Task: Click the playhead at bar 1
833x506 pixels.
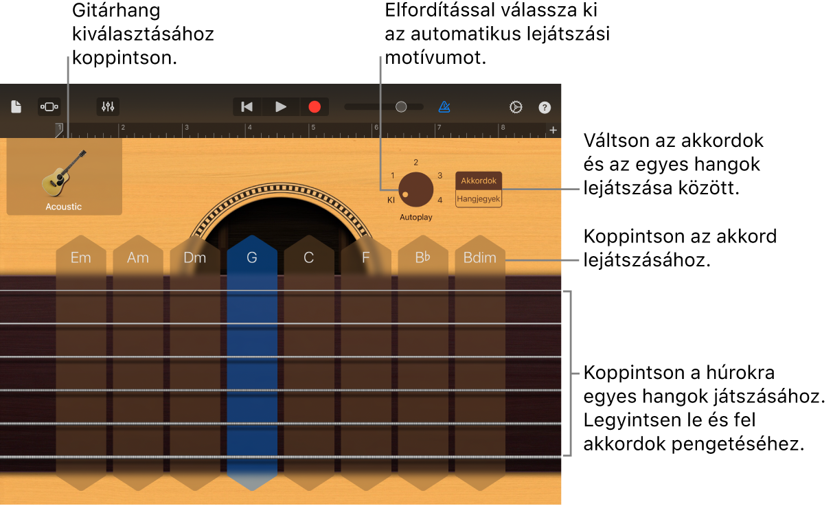Action: click(x=59, y=130)
